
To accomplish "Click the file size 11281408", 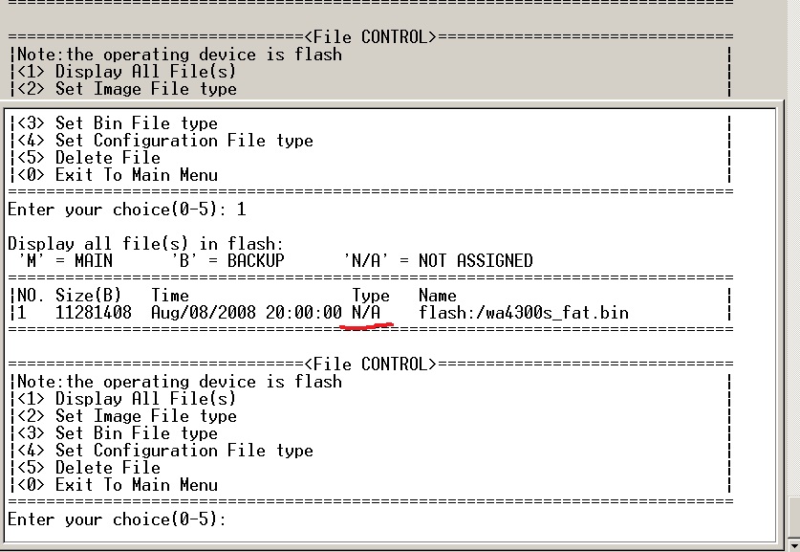I will point(93,313).
